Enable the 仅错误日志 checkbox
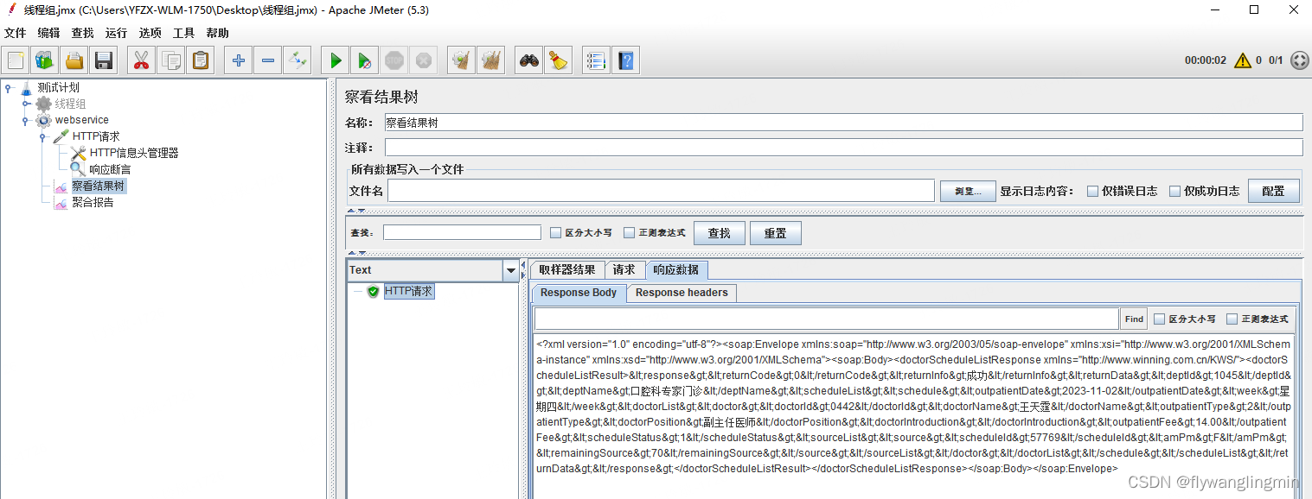 pos(1092,191)
